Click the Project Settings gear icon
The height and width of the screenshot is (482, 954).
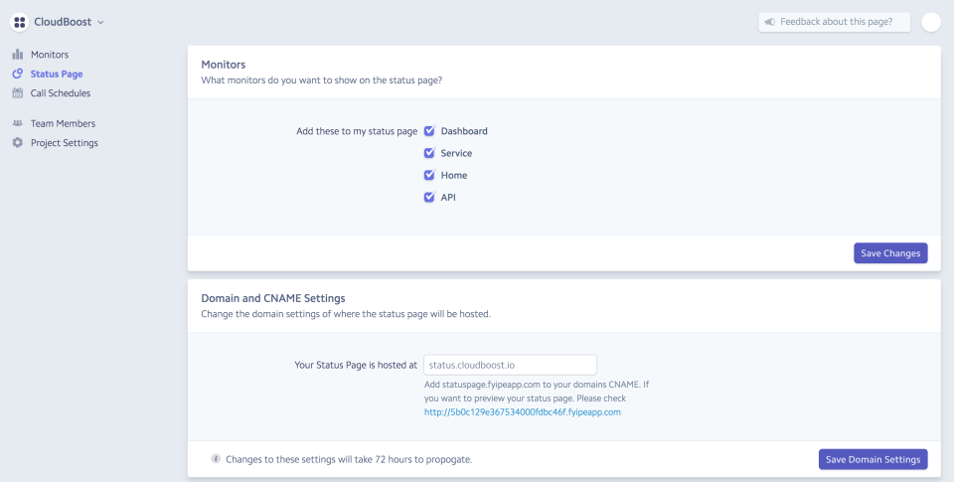(18, 143)
